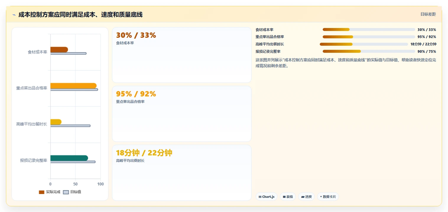448x212 pixels.
Task: Toggle the 目标值 legend entry
Action: pos(72,192)
